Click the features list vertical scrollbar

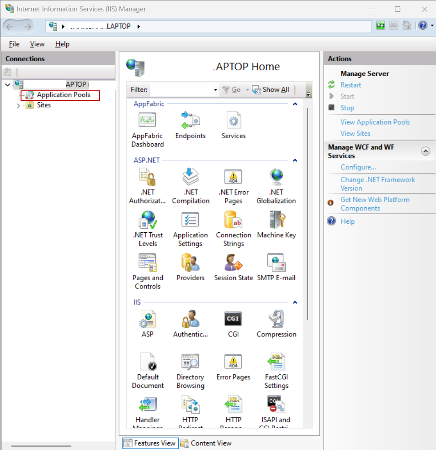tap(308, 214)
